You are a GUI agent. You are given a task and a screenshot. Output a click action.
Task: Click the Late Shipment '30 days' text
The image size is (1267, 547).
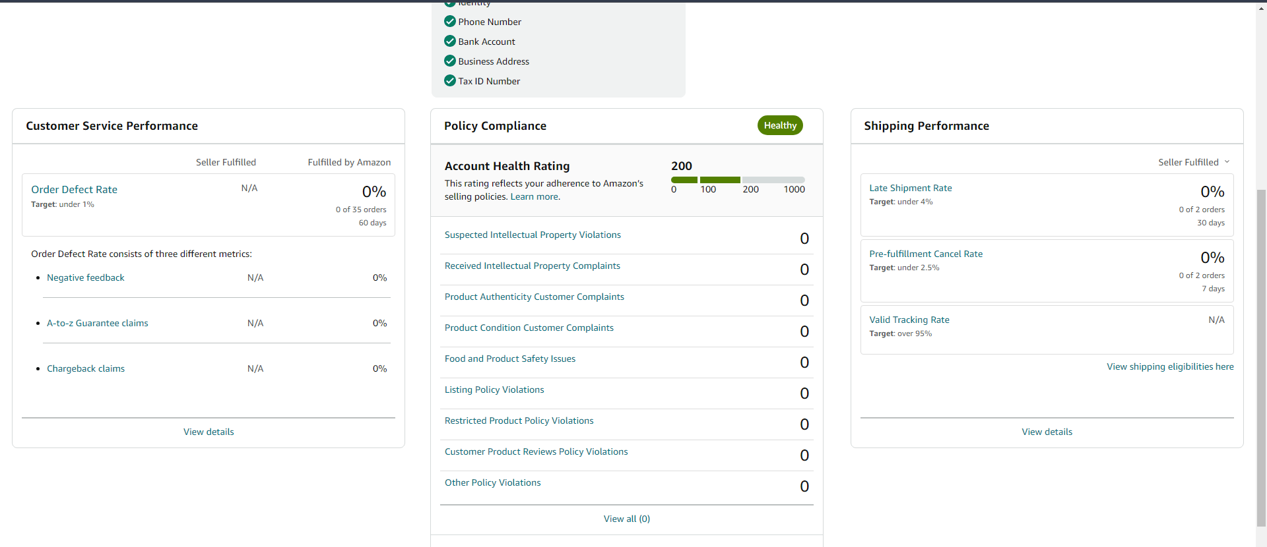point(1211,223)
